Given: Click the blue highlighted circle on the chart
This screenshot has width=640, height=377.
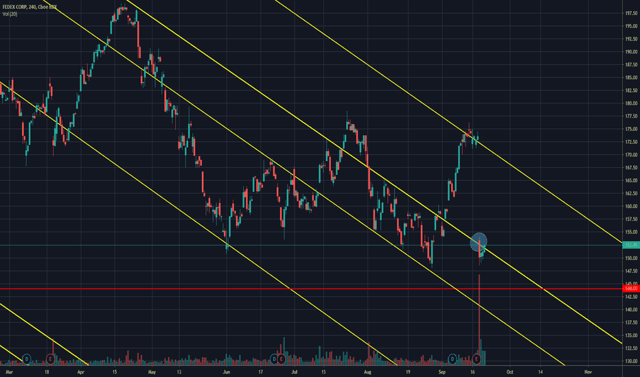Looking at the screenshot, I should click(x=479, y=242).
